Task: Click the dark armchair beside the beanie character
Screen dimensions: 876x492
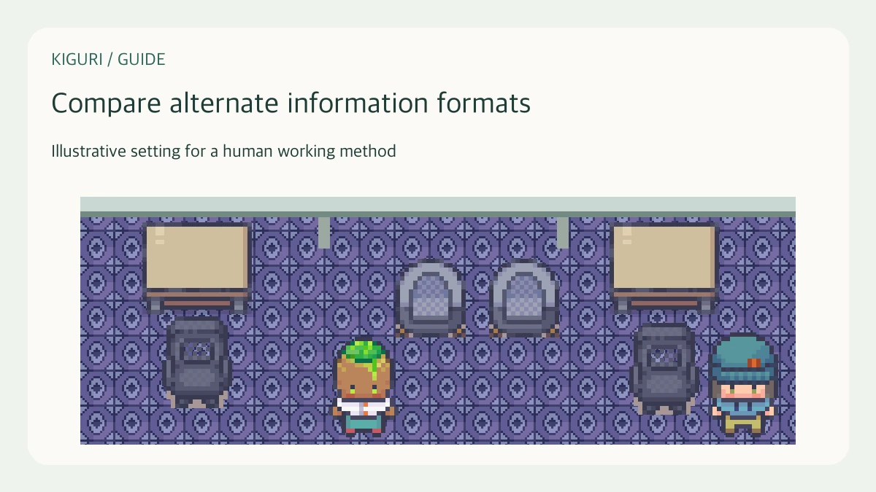Action: point(664,369)
